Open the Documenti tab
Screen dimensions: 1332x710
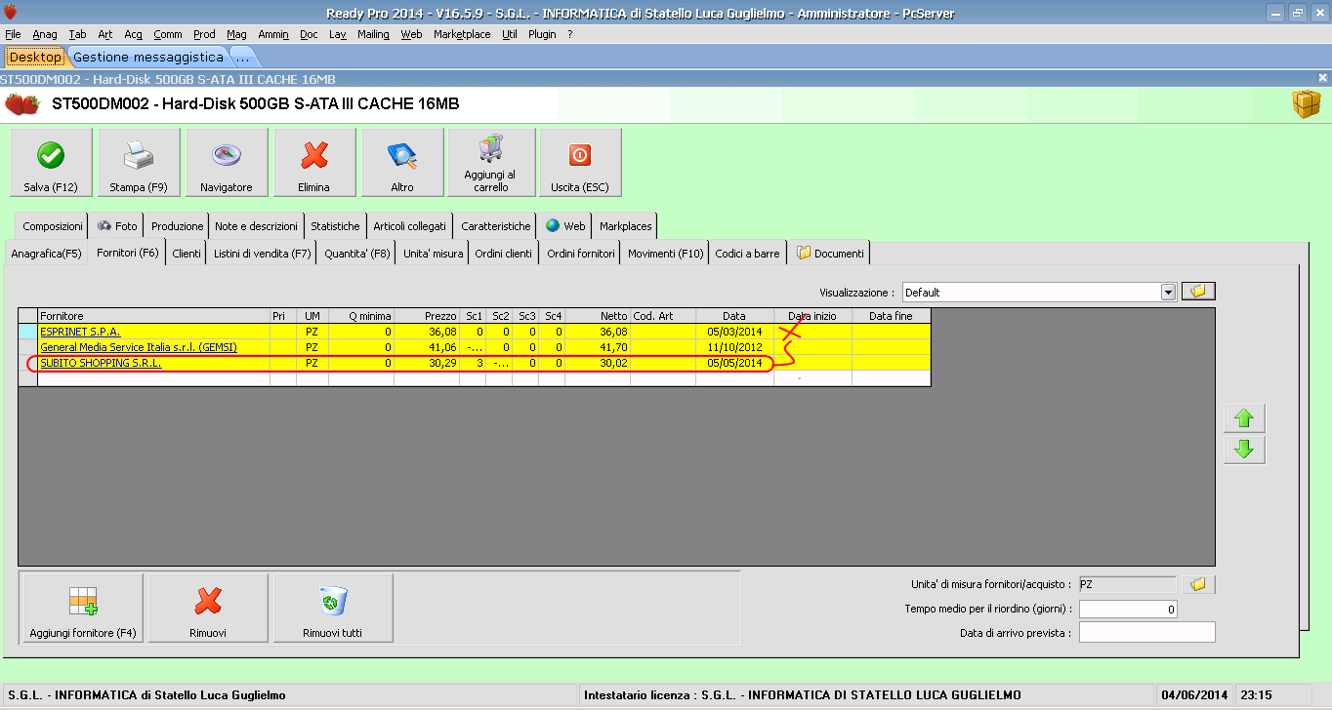point(830,254)
